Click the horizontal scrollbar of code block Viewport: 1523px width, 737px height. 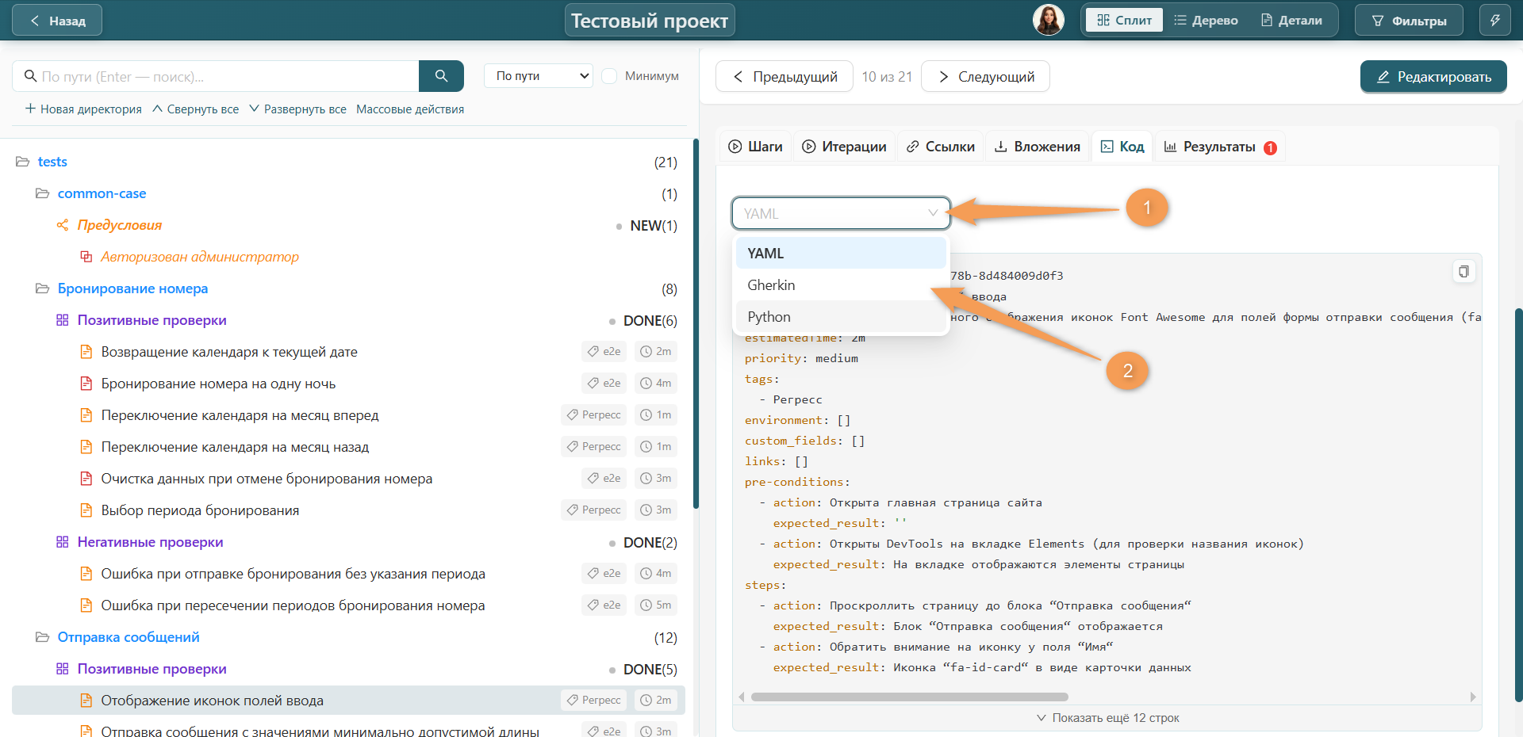click(x=909, y=697)
